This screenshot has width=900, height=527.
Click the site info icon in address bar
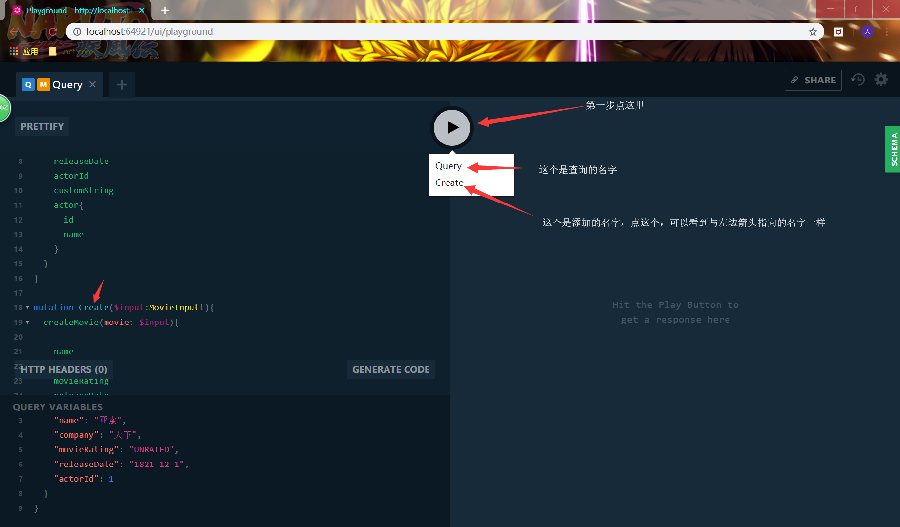point(77,32)
